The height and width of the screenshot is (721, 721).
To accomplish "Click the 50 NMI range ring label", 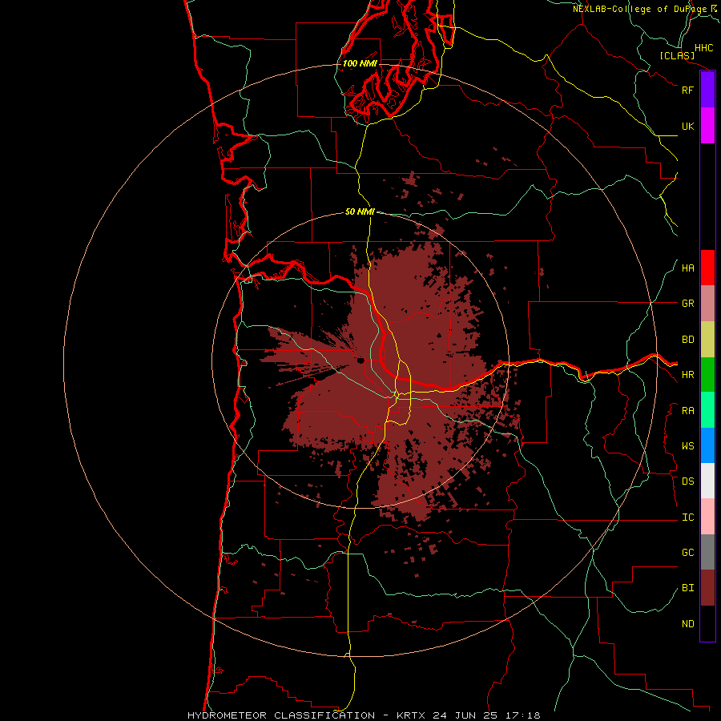I will click(360, 211).
